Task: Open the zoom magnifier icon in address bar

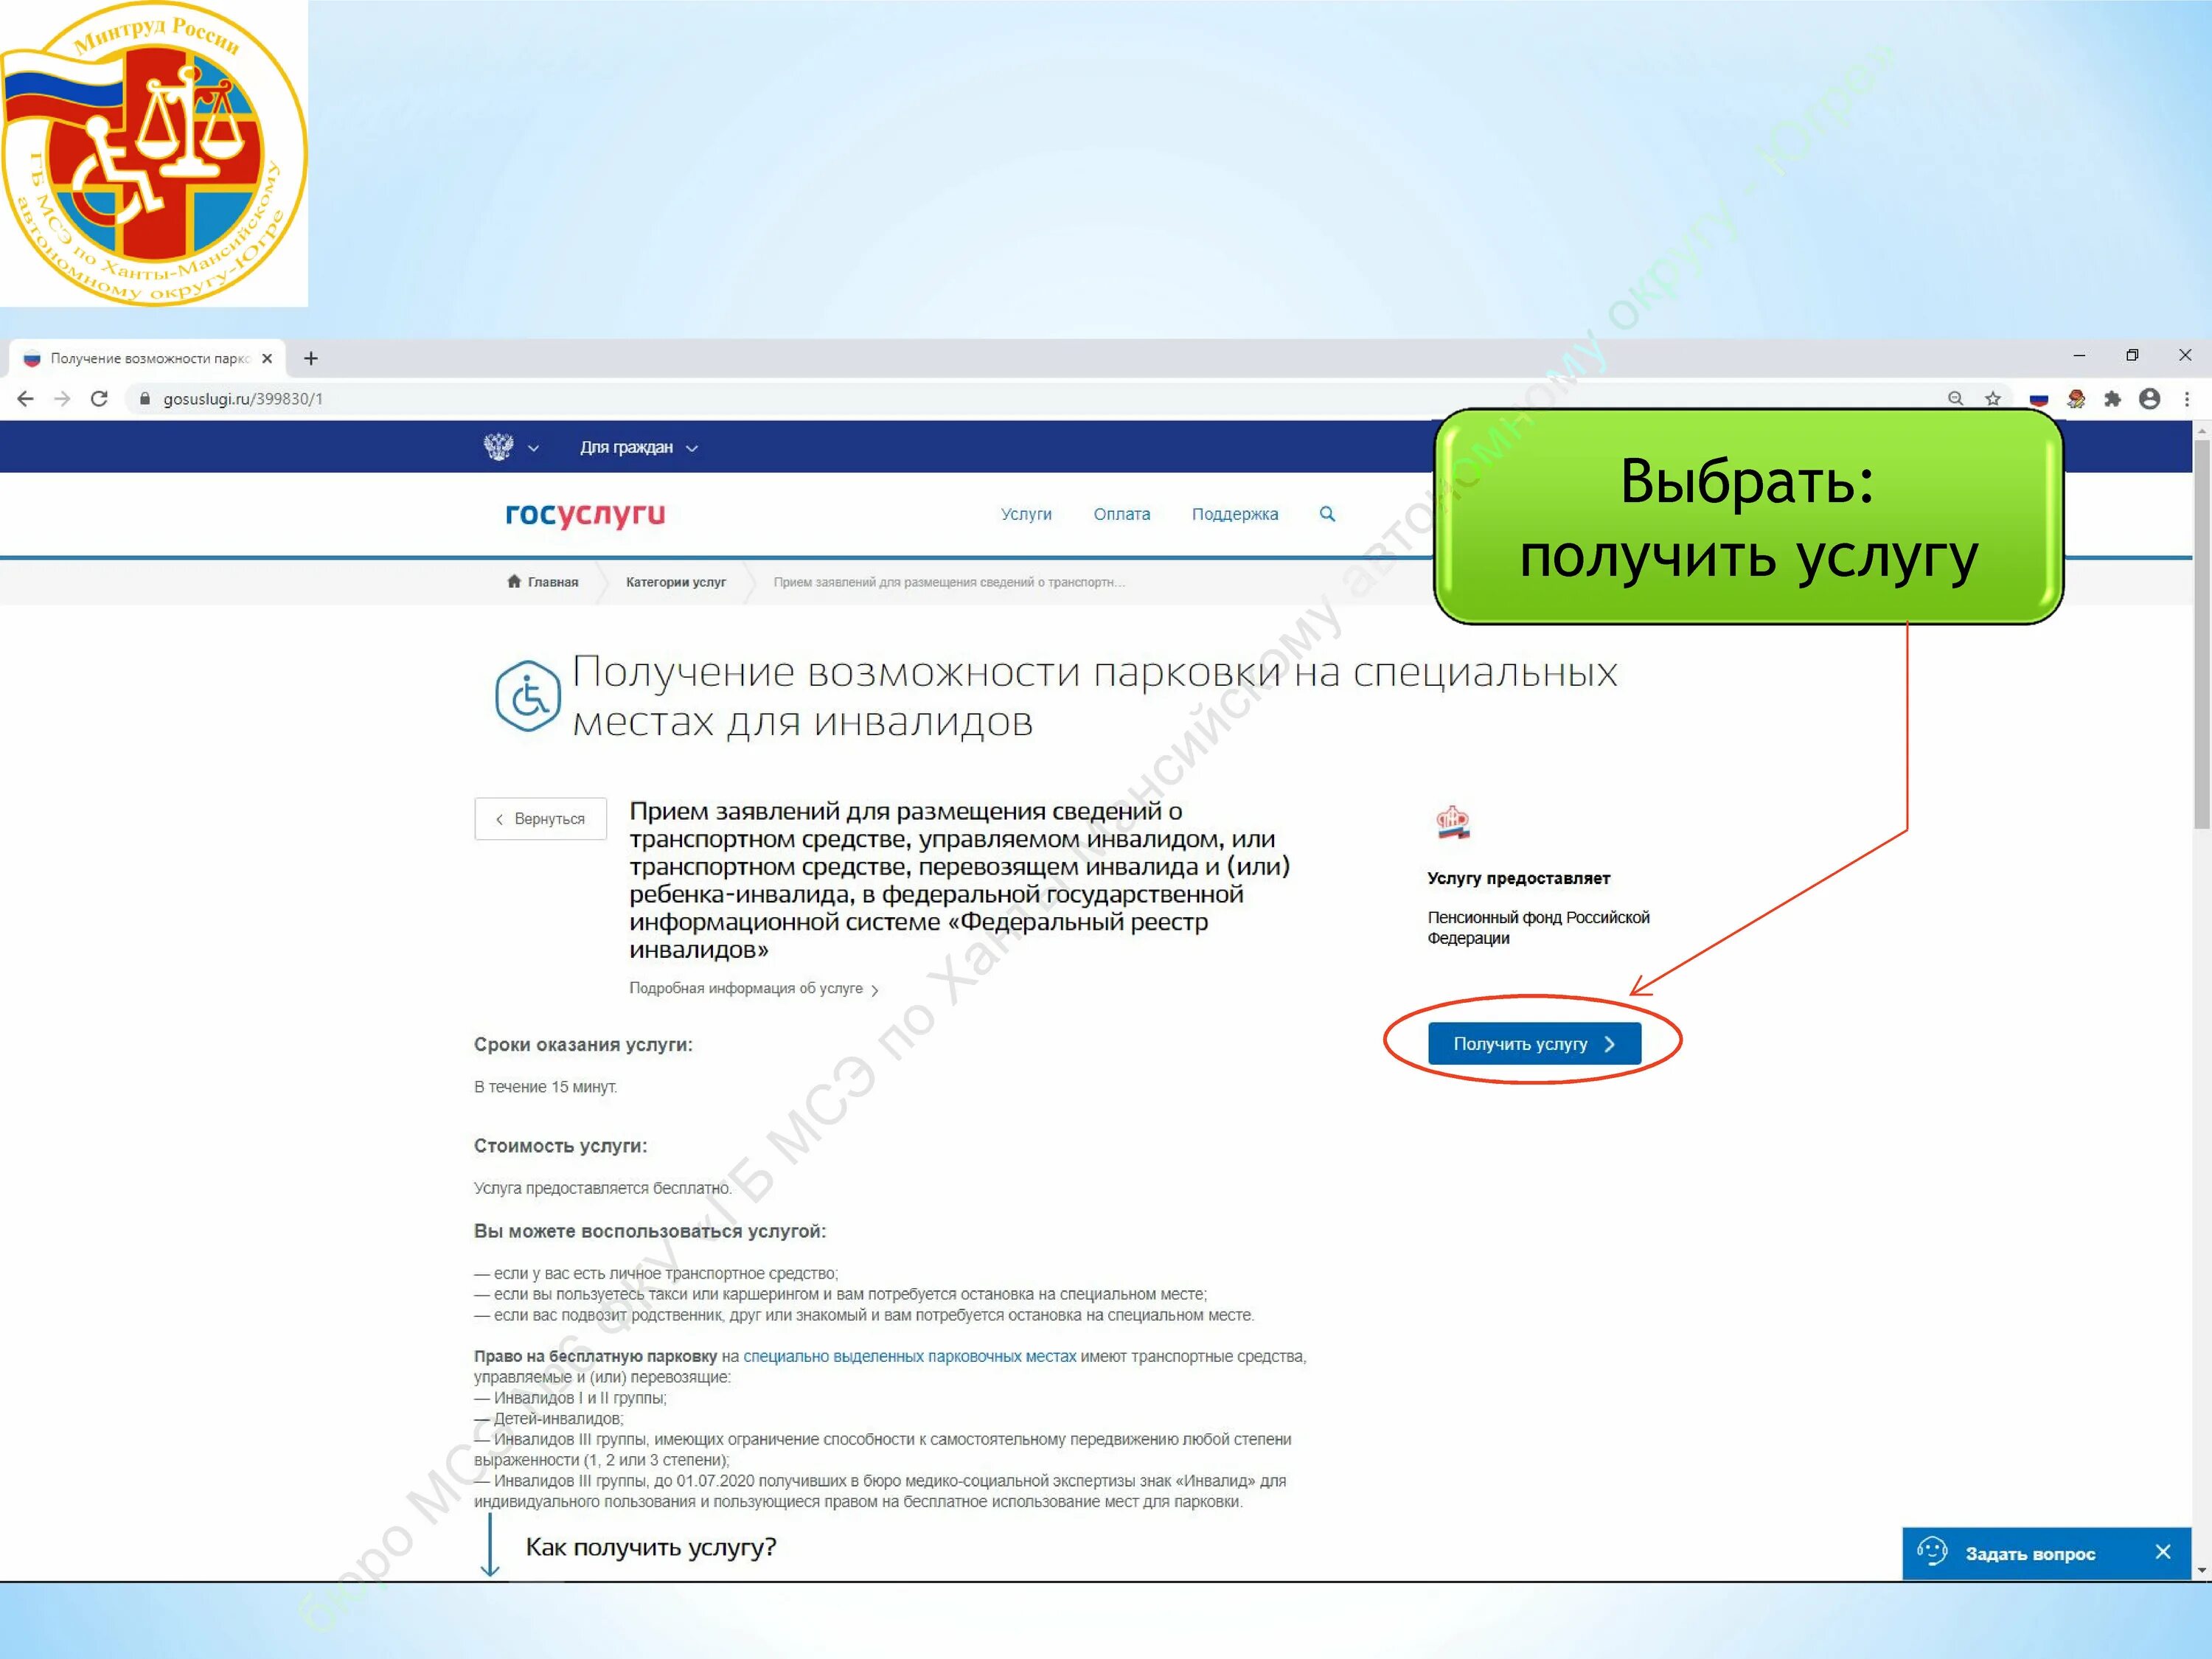Action: [1955, 399]
